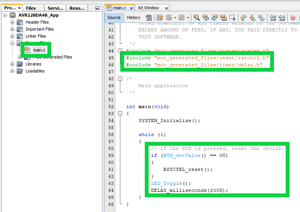Expand the Libraries tree node

[x=12, y=64]
